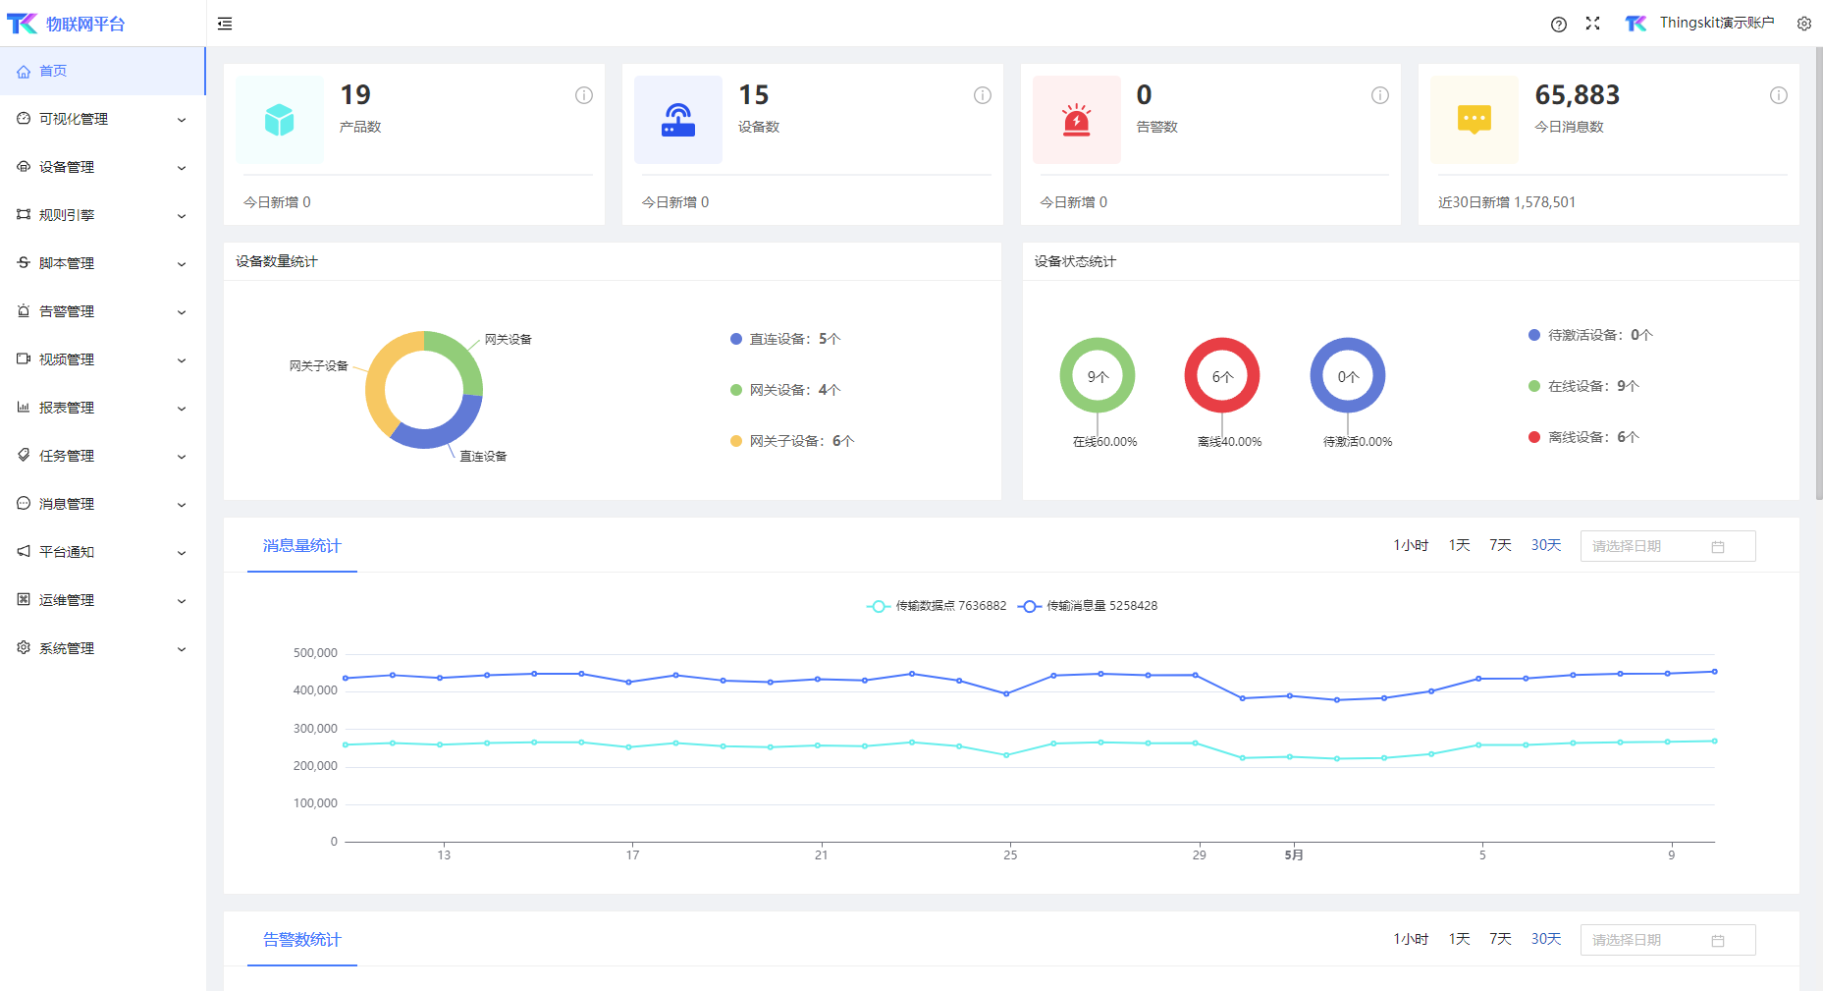Expand the 设备管理 menu chevron
1823x991 pixels.
(182, 168)
